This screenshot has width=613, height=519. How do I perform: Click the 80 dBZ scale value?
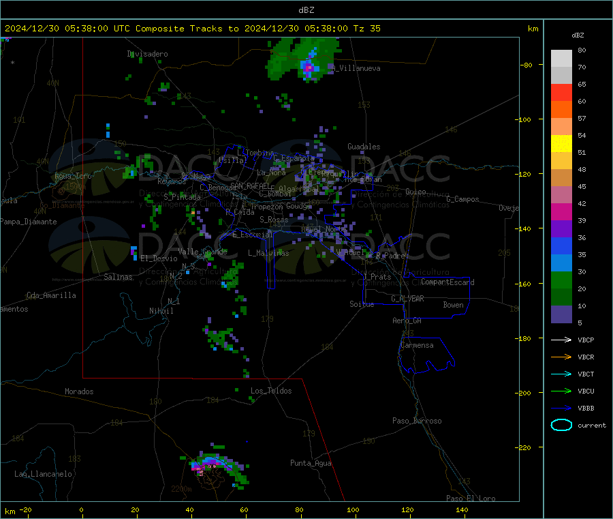[x=582, y=50]
